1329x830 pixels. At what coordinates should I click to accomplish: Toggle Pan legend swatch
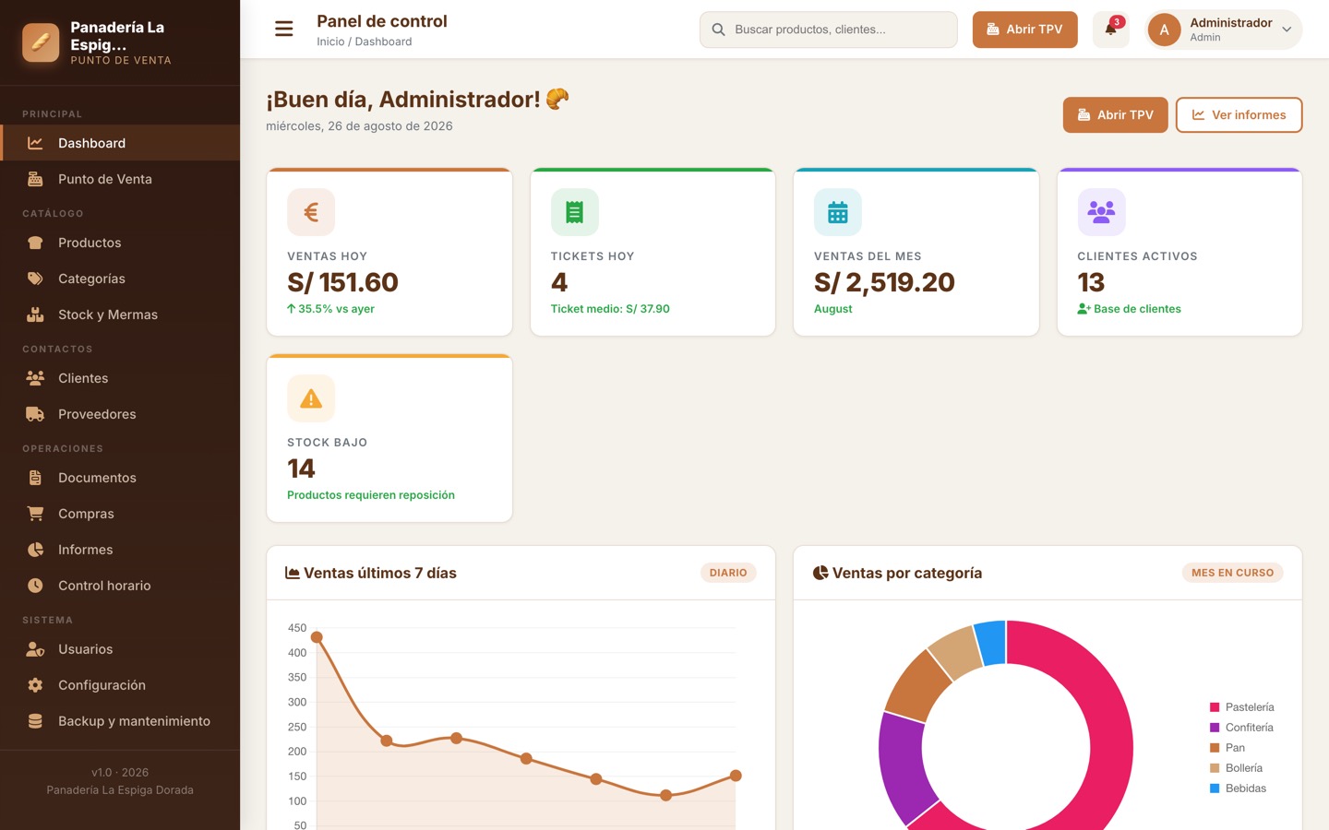pyautogui.click(x=1215, y=748)
